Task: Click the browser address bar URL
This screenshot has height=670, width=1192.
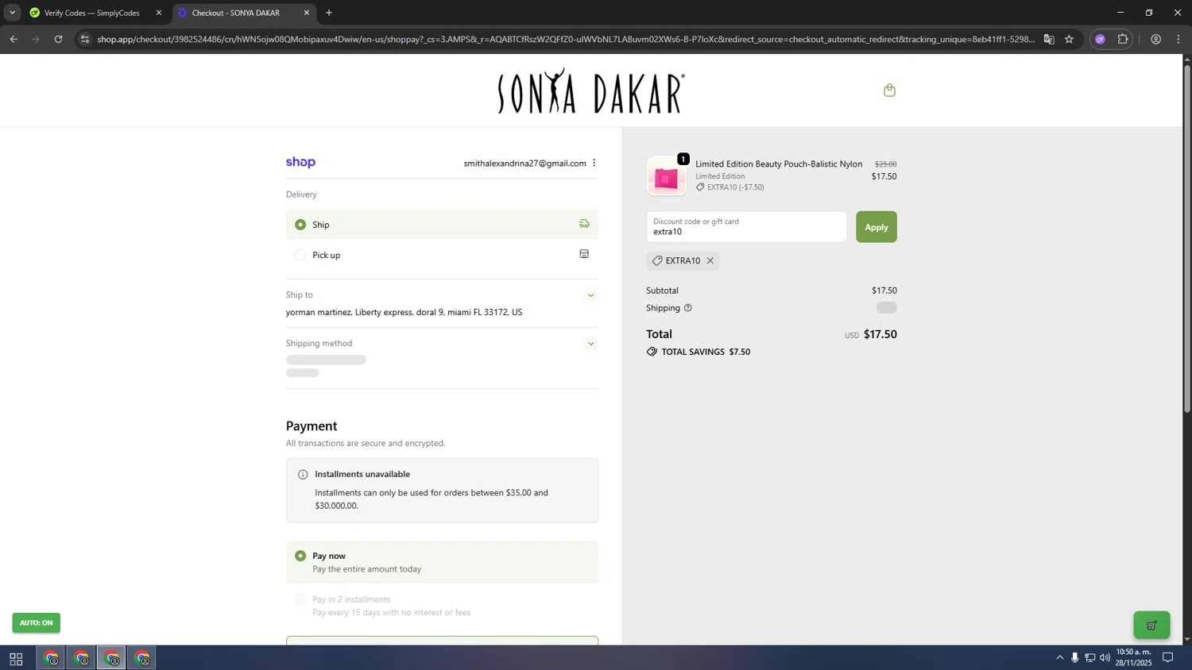Action: click(565, 39)
